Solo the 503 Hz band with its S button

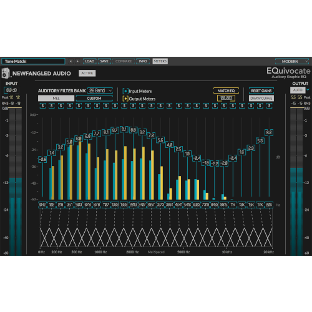(x=79, y=106)
